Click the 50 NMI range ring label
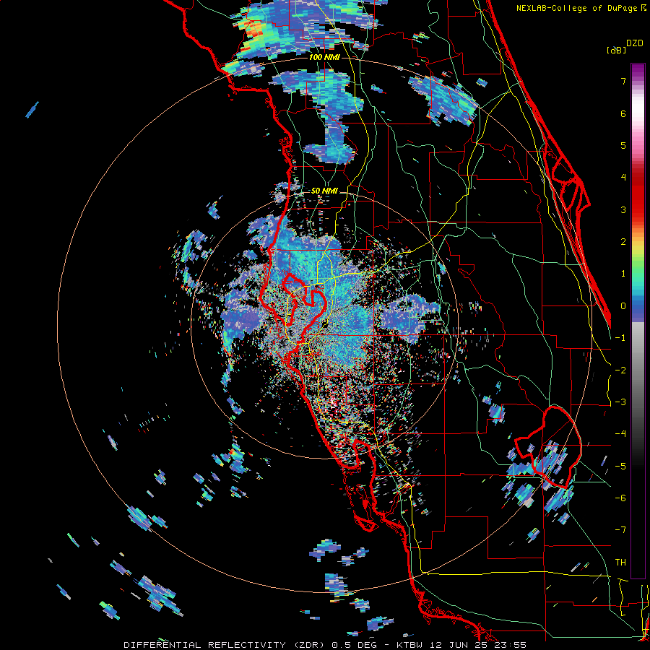The width and height of the screenshot is (650, 650). (324, 191)
